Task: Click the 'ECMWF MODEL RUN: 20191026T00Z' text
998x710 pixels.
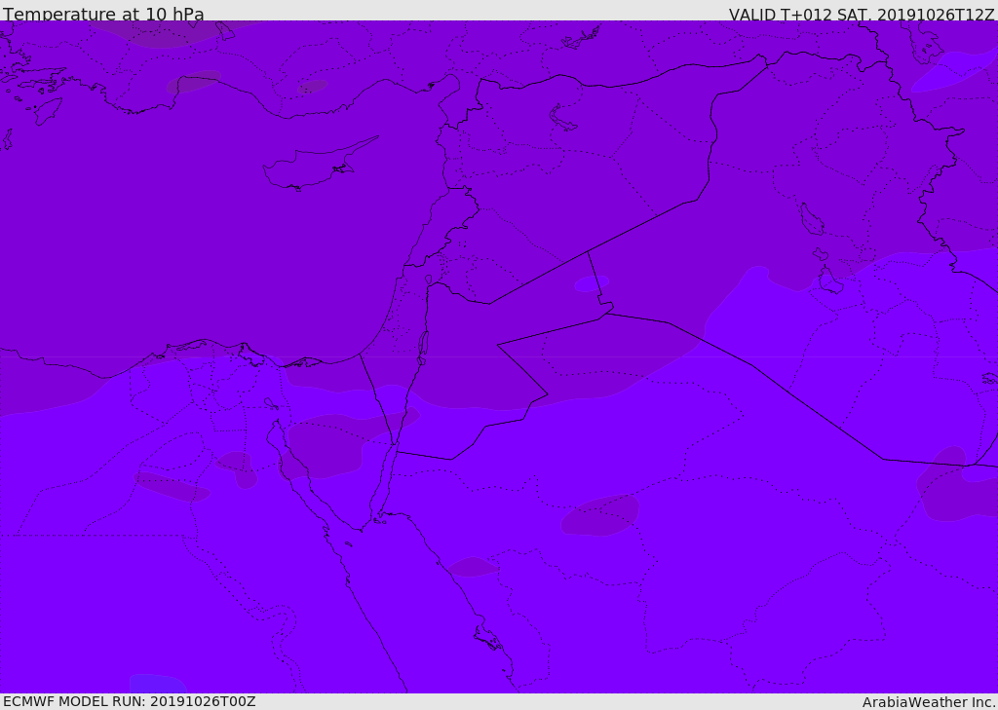Action: [130, 701]
